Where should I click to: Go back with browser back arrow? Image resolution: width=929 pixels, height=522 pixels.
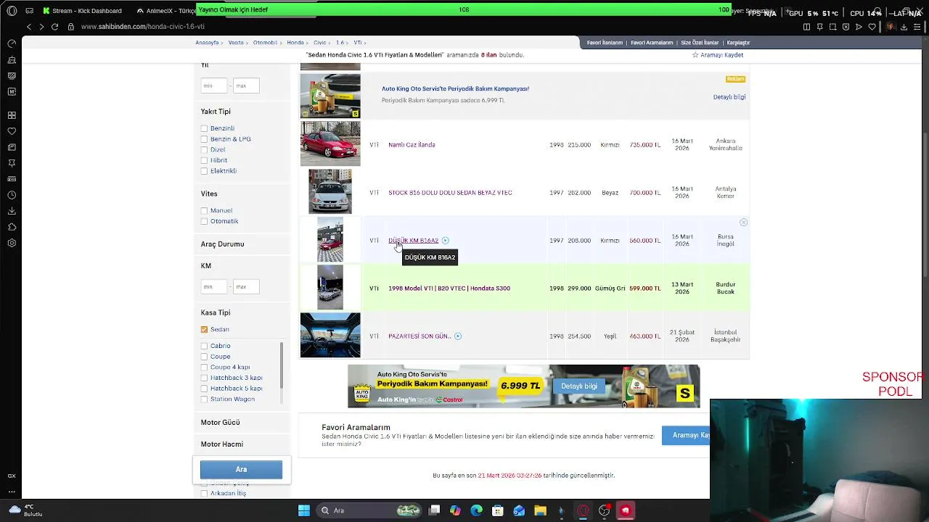coord(29,27)
